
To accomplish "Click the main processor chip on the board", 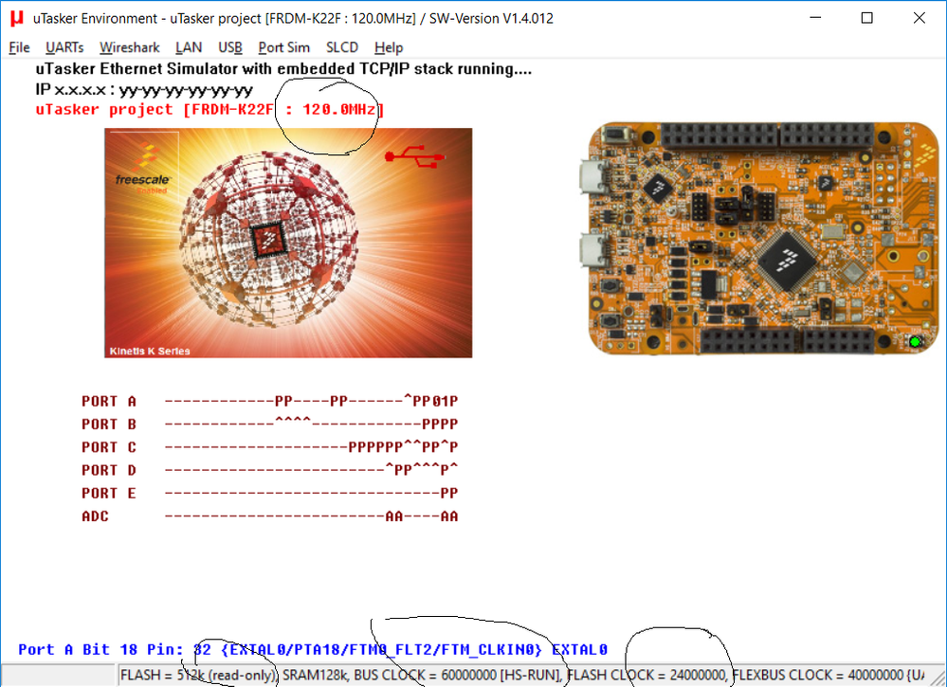I will [786, 260].
